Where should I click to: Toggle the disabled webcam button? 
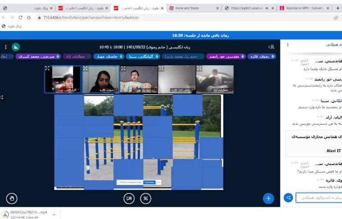(129, 198)
